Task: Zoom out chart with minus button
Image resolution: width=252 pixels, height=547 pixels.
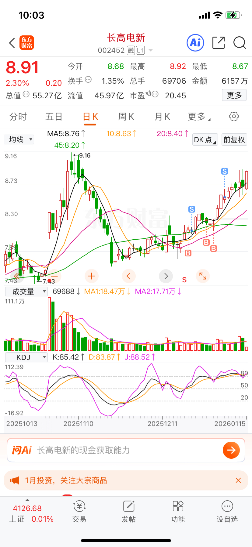Action: 55,276
